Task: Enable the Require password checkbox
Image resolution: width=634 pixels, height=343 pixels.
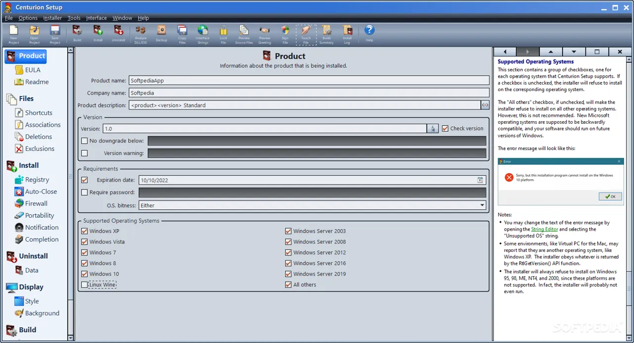Action: coord(84,193)
